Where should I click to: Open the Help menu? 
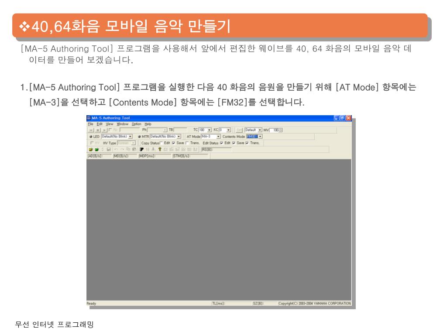coord(148,124)
